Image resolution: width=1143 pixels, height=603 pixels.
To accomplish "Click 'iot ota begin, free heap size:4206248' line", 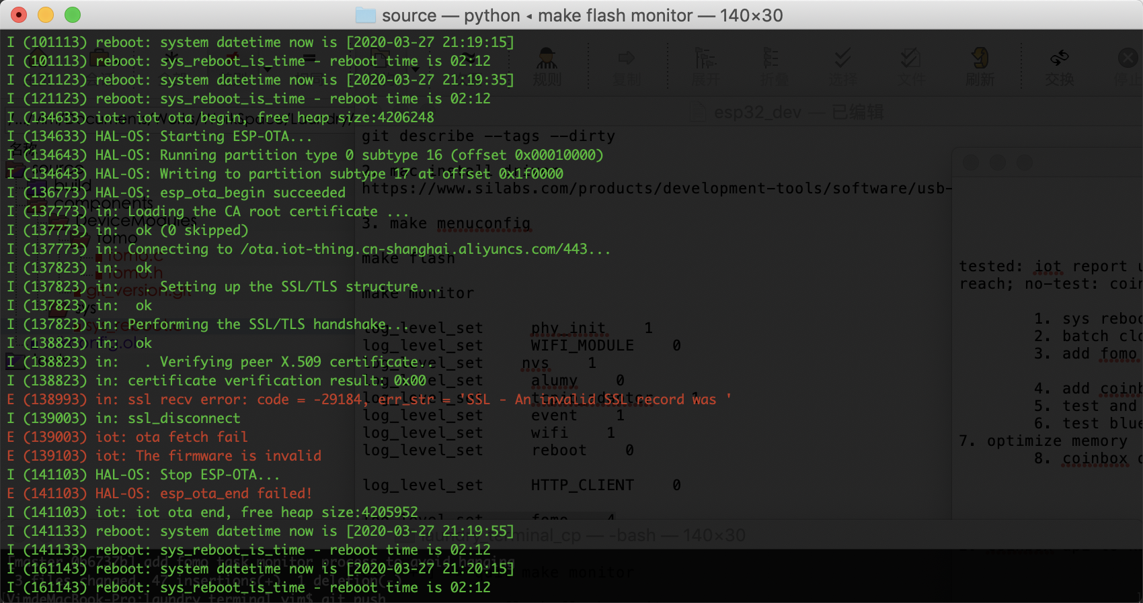I will [221, 118].
